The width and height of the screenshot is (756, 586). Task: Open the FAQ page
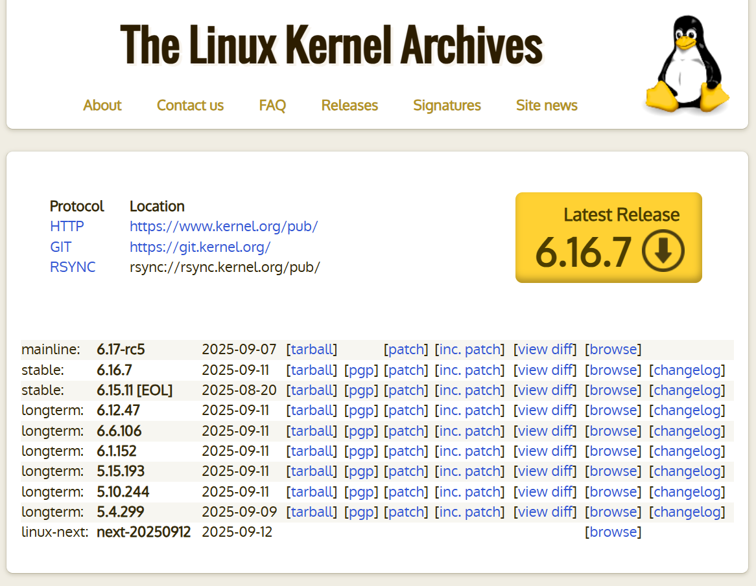[272, 105]
